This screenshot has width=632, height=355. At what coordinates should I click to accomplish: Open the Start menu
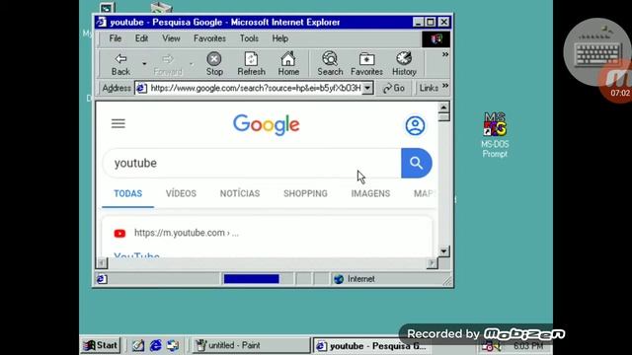point(100,345)
